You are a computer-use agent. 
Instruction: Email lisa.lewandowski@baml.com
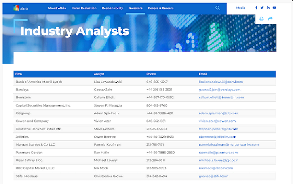(x=221, y=82)
